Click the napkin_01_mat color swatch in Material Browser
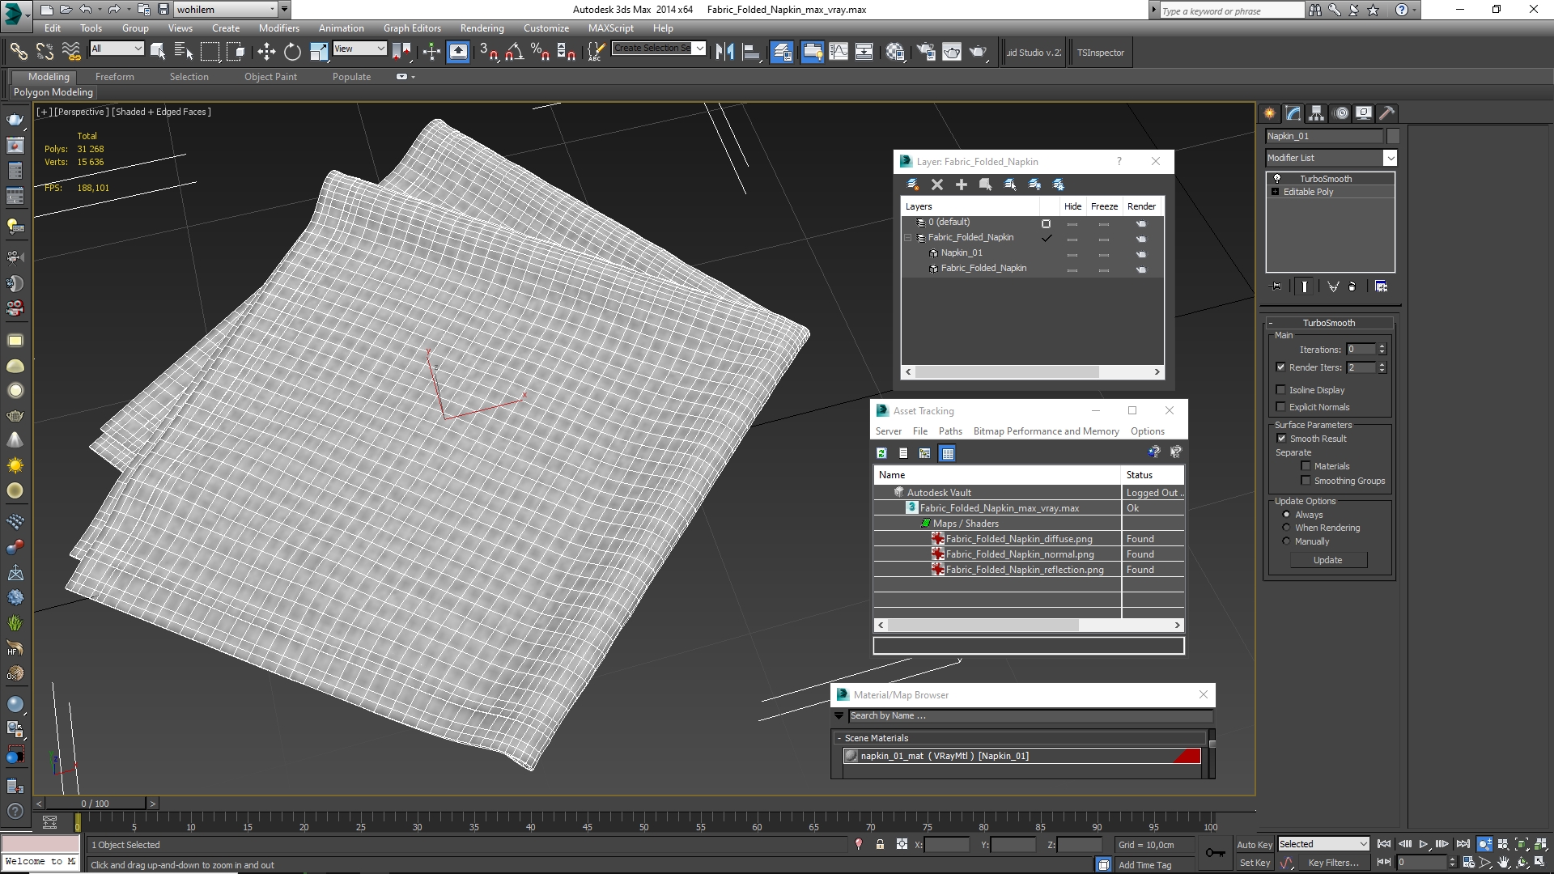This screenshot has width=1554, height=874. tap(1188, 756)
